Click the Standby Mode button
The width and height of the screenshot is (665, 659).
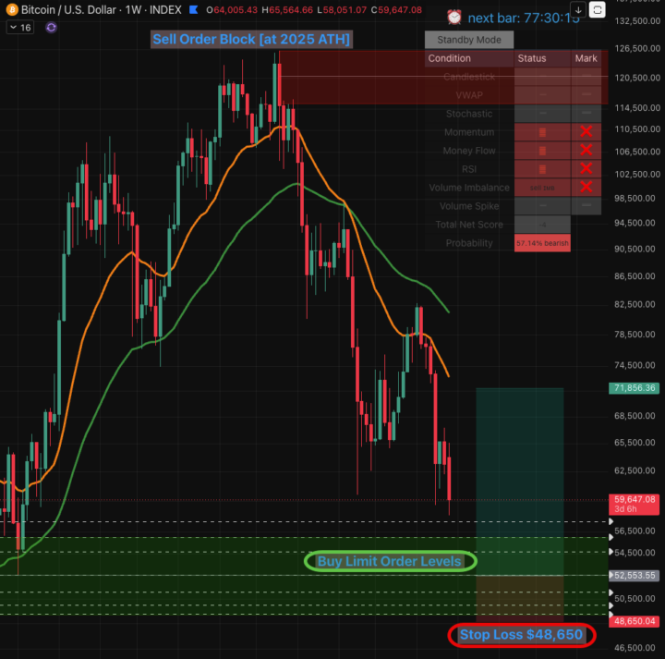469,40
